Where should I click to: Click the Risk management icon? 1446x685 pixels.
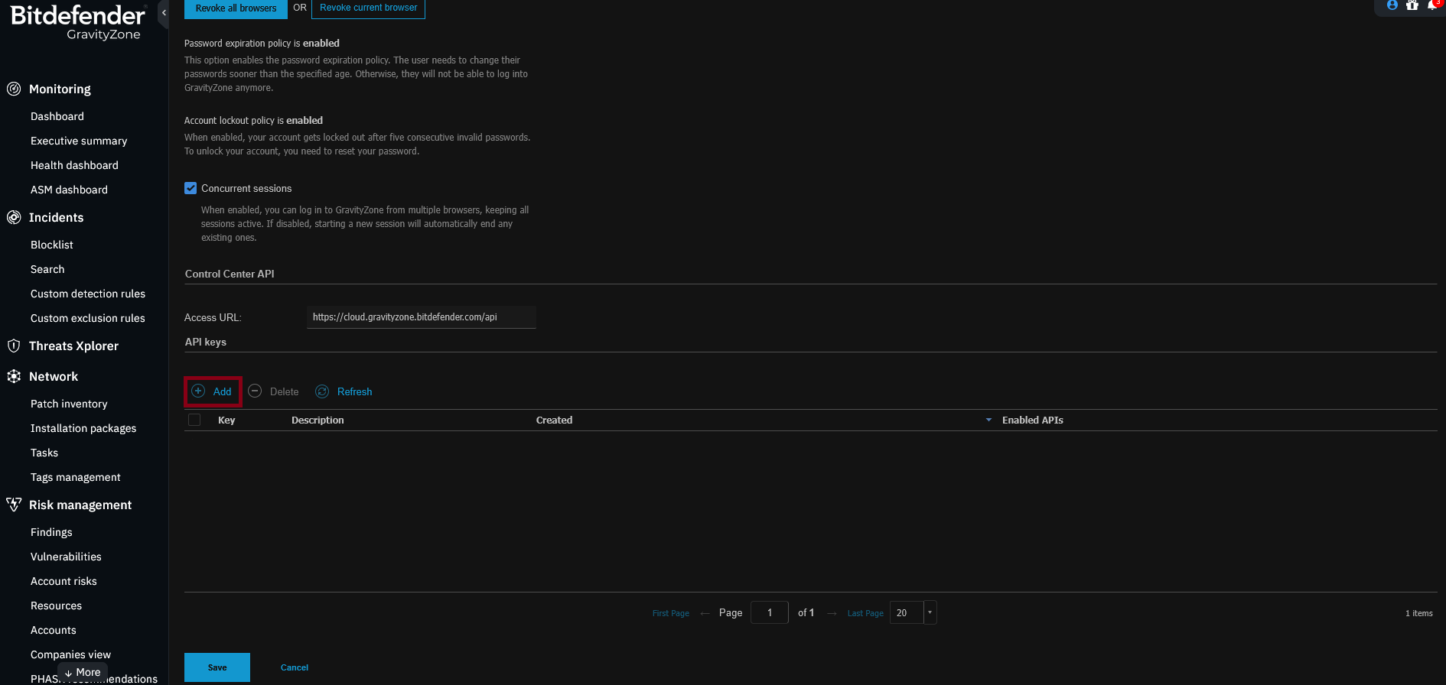pos(14,505)
